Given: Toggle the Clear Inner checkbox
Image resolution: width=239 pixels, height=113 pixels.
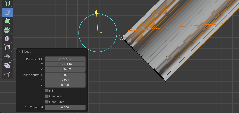Looking at the screenshot, I should coord(47,96).
